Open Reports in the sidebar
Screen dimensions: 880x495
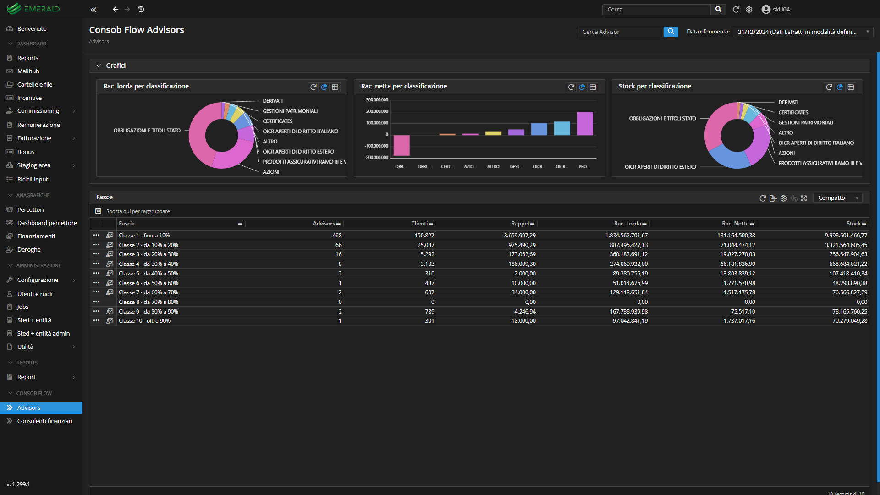[27, 58]
